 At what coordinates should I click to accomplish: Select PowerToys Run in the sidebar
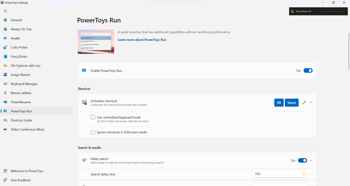click(37, 111)
